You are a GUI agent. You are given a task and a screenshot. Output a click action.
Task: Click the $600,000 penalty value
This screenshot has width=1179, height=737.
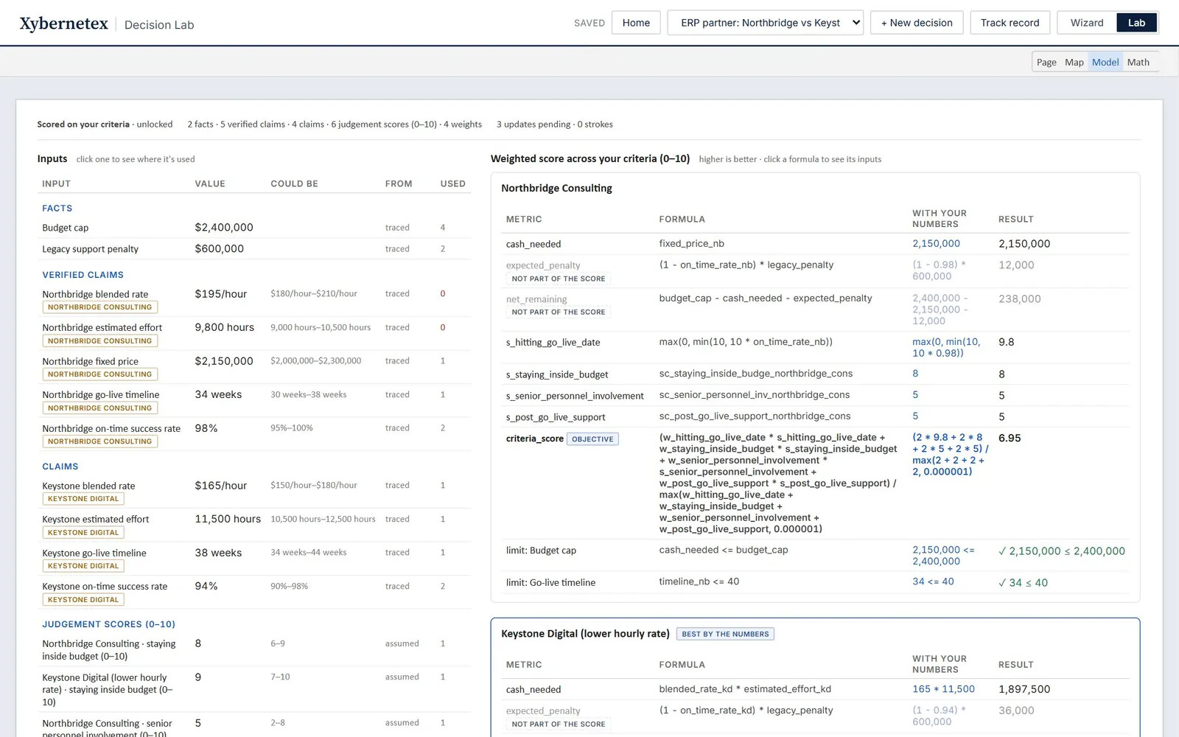(220, 248)
